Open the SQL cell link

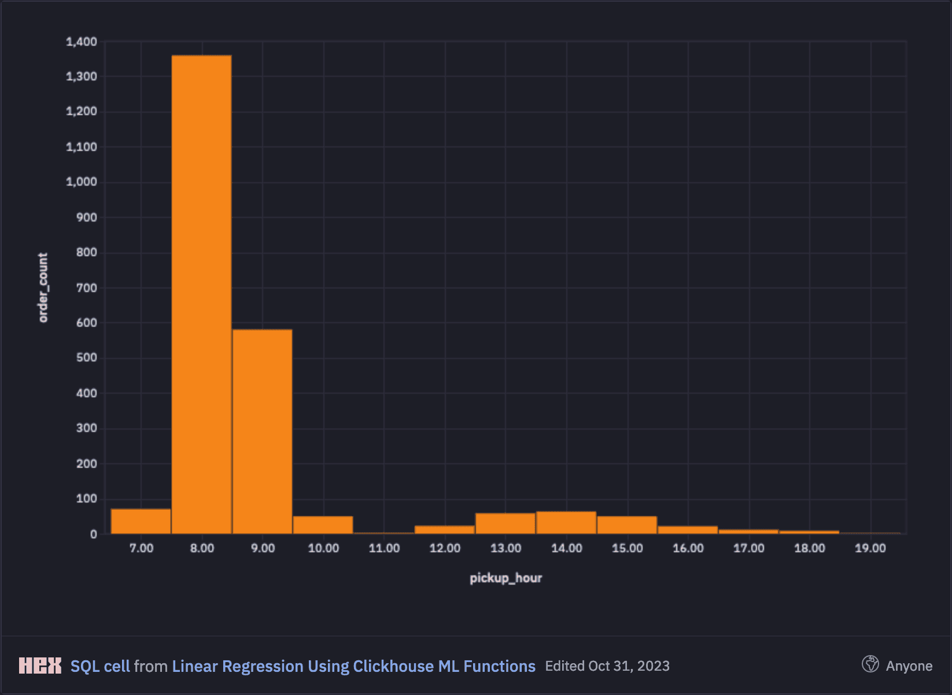[x=100, y=666]
